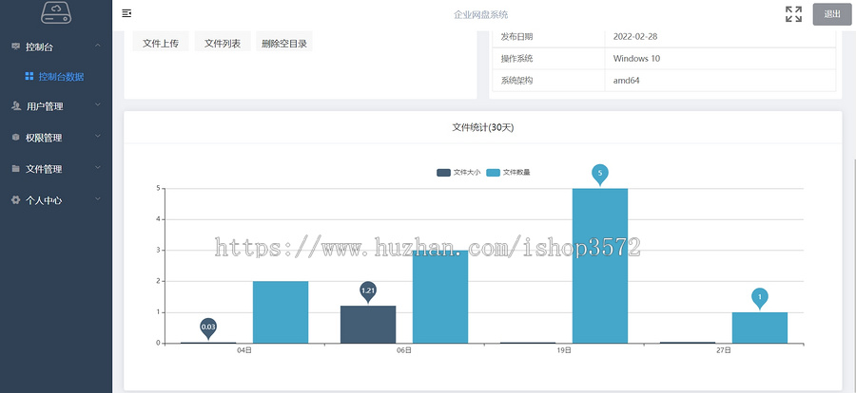
Task: Click the 27日 axis label
Action: tap(724, 350)
